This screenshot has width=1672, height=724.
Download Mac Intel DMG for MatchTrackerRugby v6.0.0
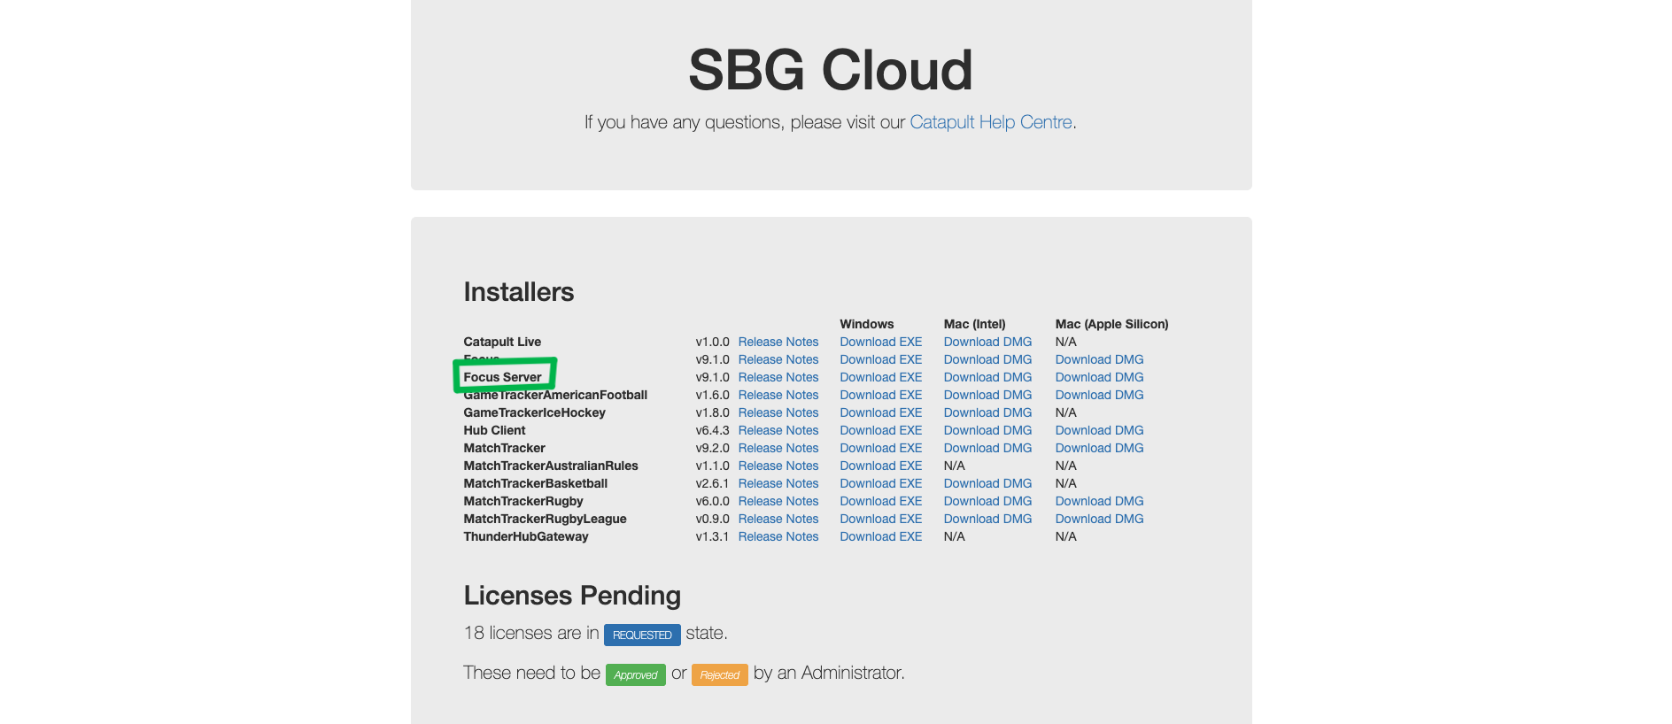click(x=987, y=501)
